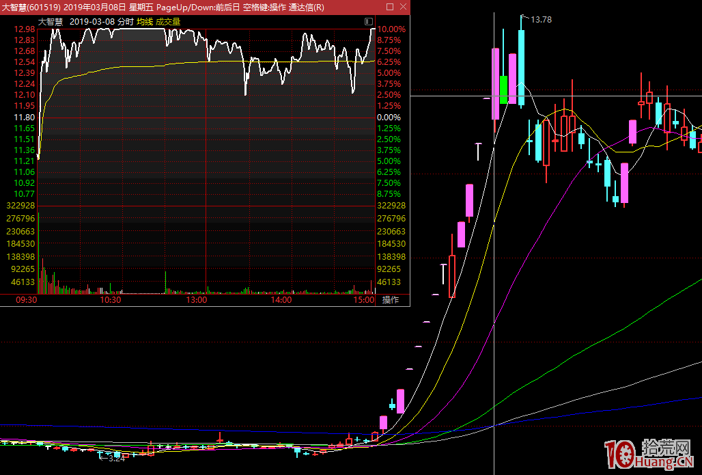Click the 10.00% limit-up percentage label
The image size is (702, 475).
coord(391,29)
